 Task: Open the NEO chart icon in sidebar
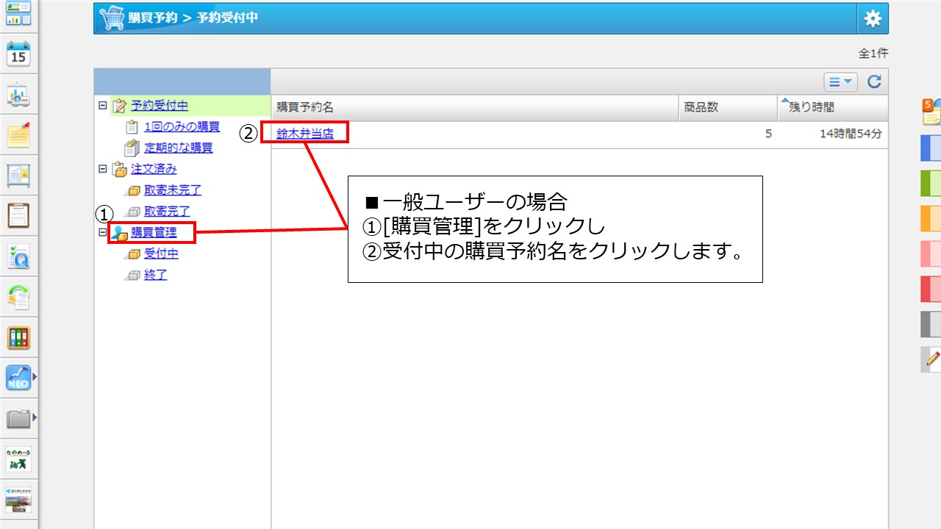pos(18,378)
